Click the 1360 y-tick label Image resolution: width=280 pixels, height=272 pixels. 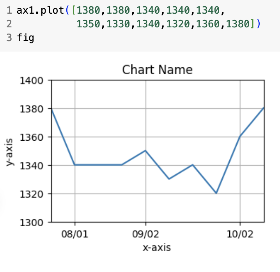pos(32,138)
